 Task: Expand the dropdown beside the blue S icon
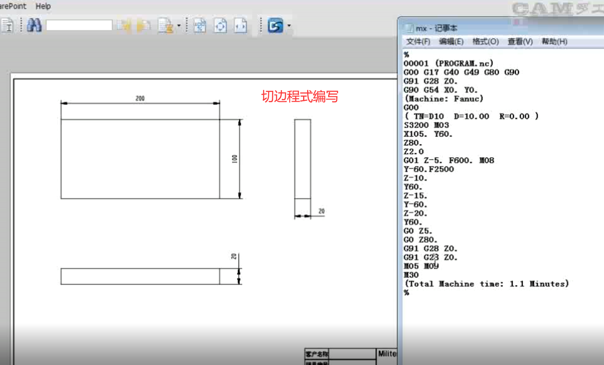(x=289, y=25)
